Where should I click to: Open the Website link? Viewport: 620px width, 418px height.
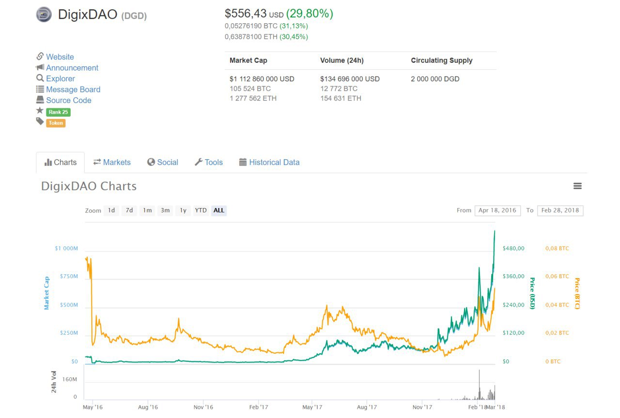point(60,57)
